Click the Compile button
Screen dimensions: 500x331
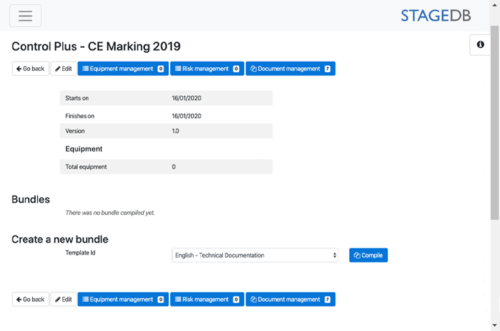click(x=368, y=255)
